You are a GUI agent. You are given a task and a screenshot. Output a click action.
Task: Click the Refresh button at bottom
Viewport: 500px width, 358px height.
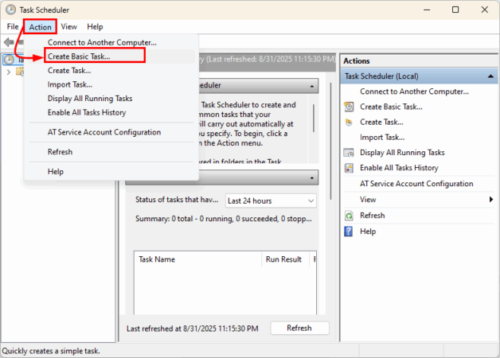tap(299, 328)
